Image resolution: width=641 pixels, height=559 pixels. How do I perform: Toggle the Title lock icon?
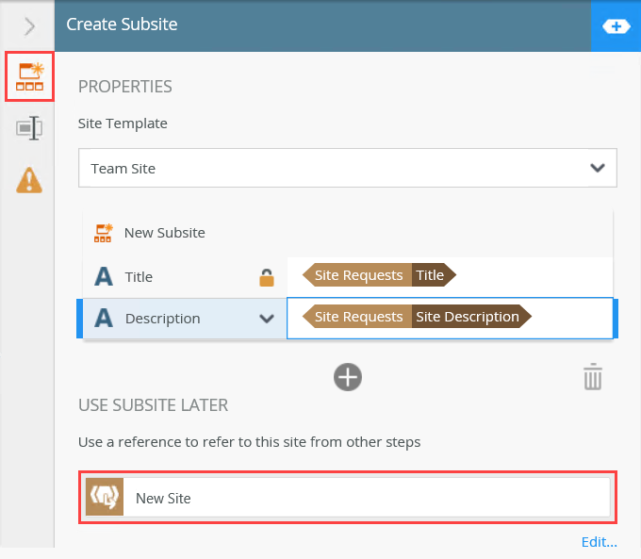pyautogui.click(x=267, y=277)
